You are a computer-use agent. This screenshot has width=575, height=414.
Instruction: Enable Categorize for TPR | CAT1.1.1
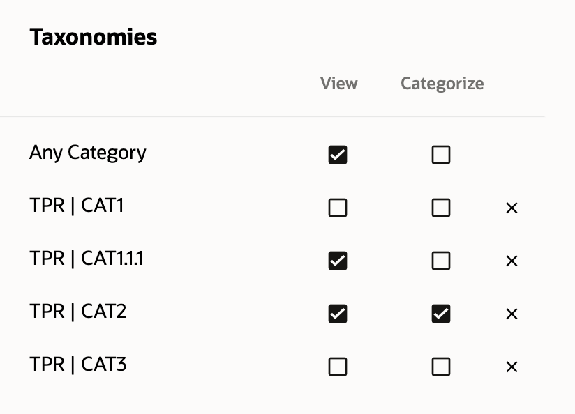(441, 261)
